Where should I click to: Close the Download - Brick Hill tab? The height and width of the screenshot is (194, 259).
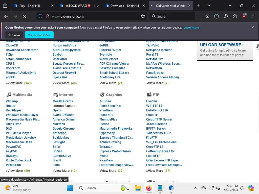click(144, 6)
